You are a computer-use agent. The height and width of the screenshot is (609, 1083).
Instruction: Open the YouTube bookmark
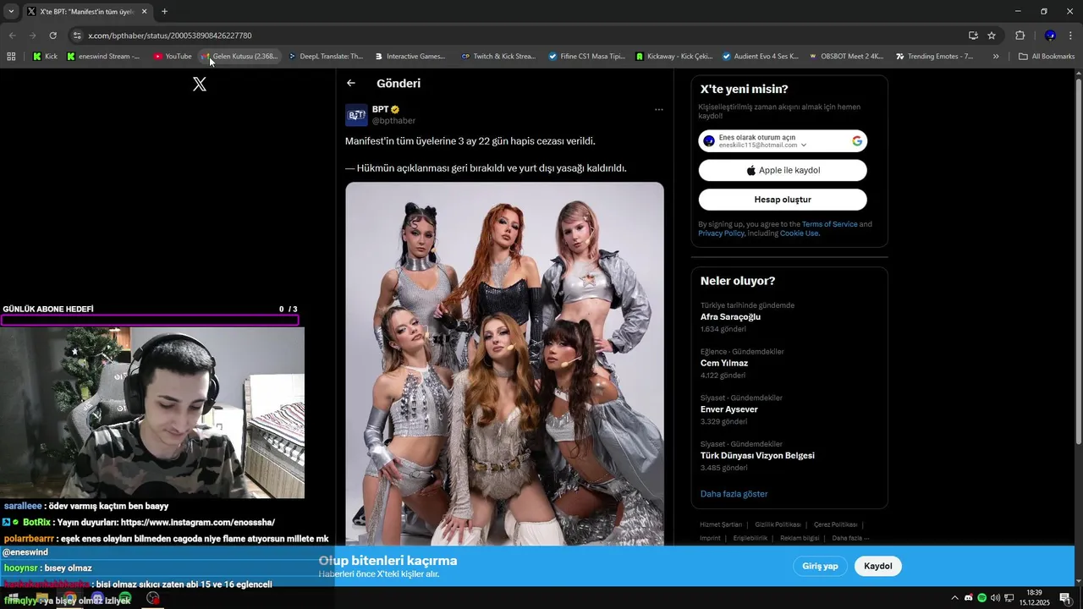coord(173,57)
